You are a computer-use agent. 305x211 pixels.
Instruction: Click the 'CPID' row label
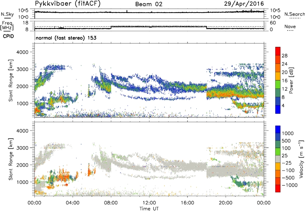(x=8, y=36)
